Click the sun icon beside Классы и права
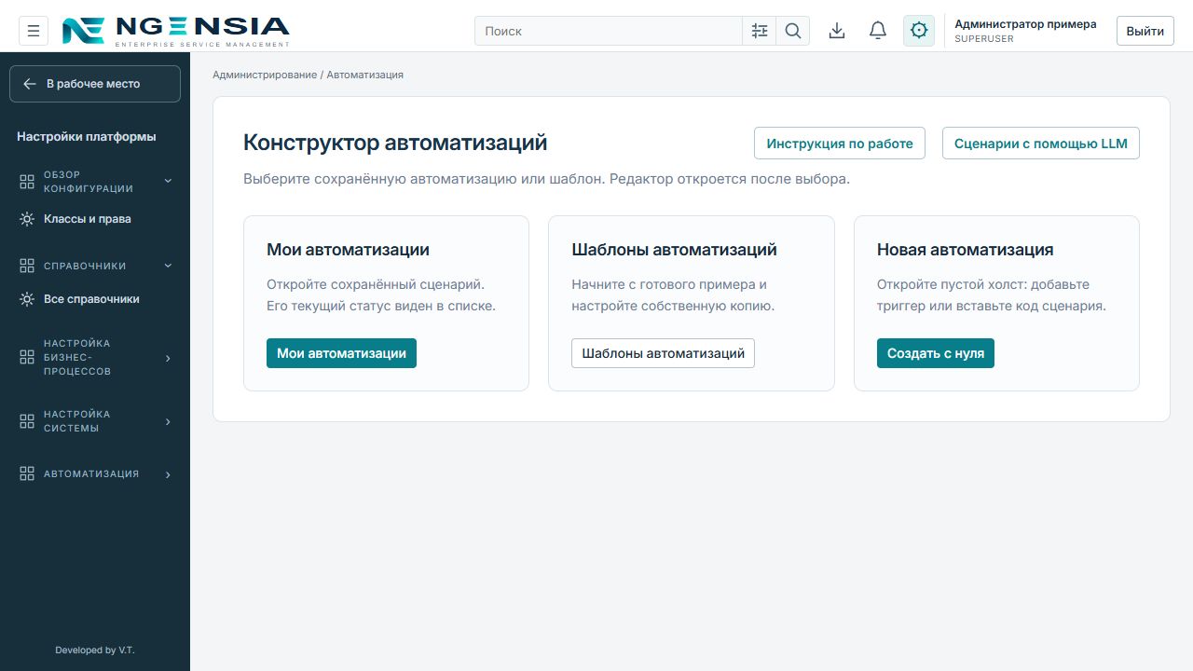The height and width of the screenshot is (671, 1193). (27, 219)
